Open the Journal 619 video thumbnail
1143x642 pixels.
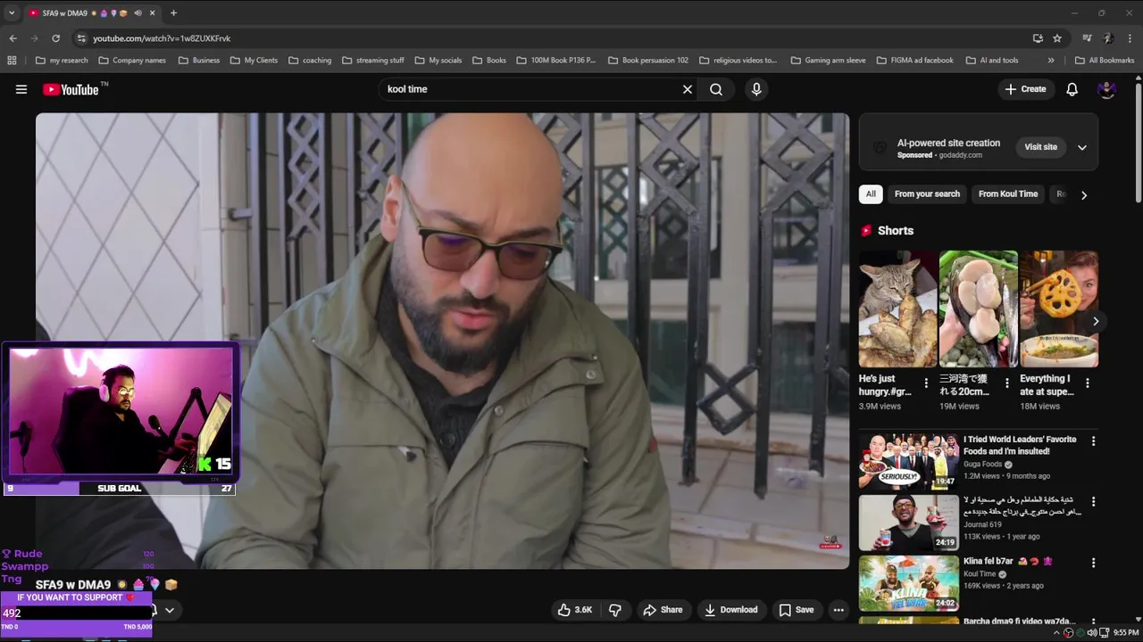[909, 523]
